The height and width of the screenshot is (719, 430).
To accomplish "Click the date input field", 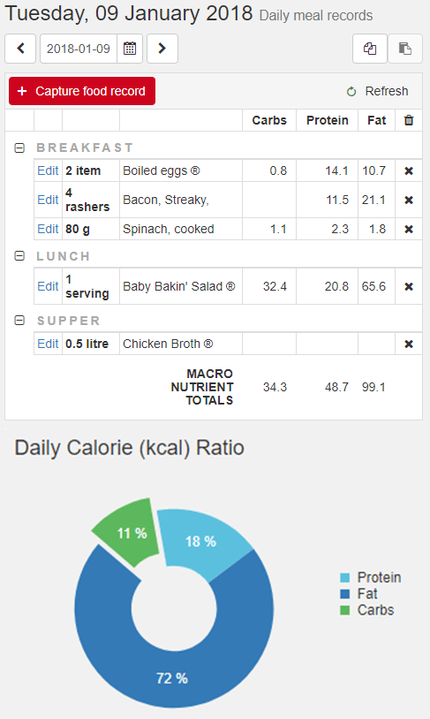I will point(79,49).
